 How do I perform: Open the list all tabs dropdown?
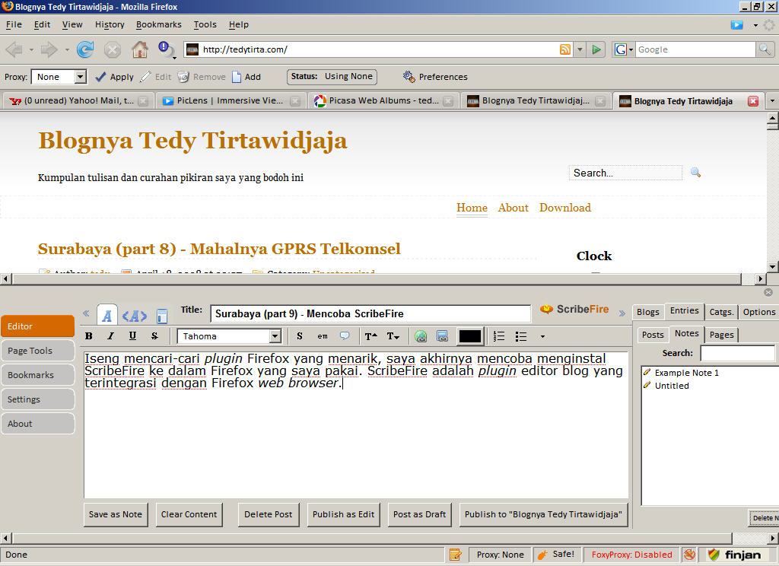[x=772, y=101]
